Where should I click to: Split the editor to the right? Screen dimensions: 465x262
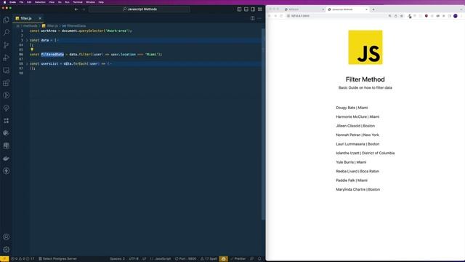pos(252,18)
